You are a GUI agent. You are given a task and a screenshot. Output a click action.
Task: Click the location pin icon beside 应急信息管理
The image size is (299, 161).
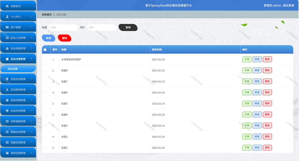pos(7,79)
